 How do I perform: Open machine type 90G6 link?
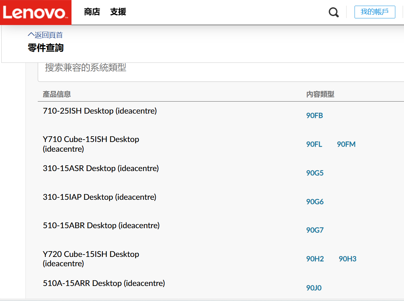click(314, 201)
